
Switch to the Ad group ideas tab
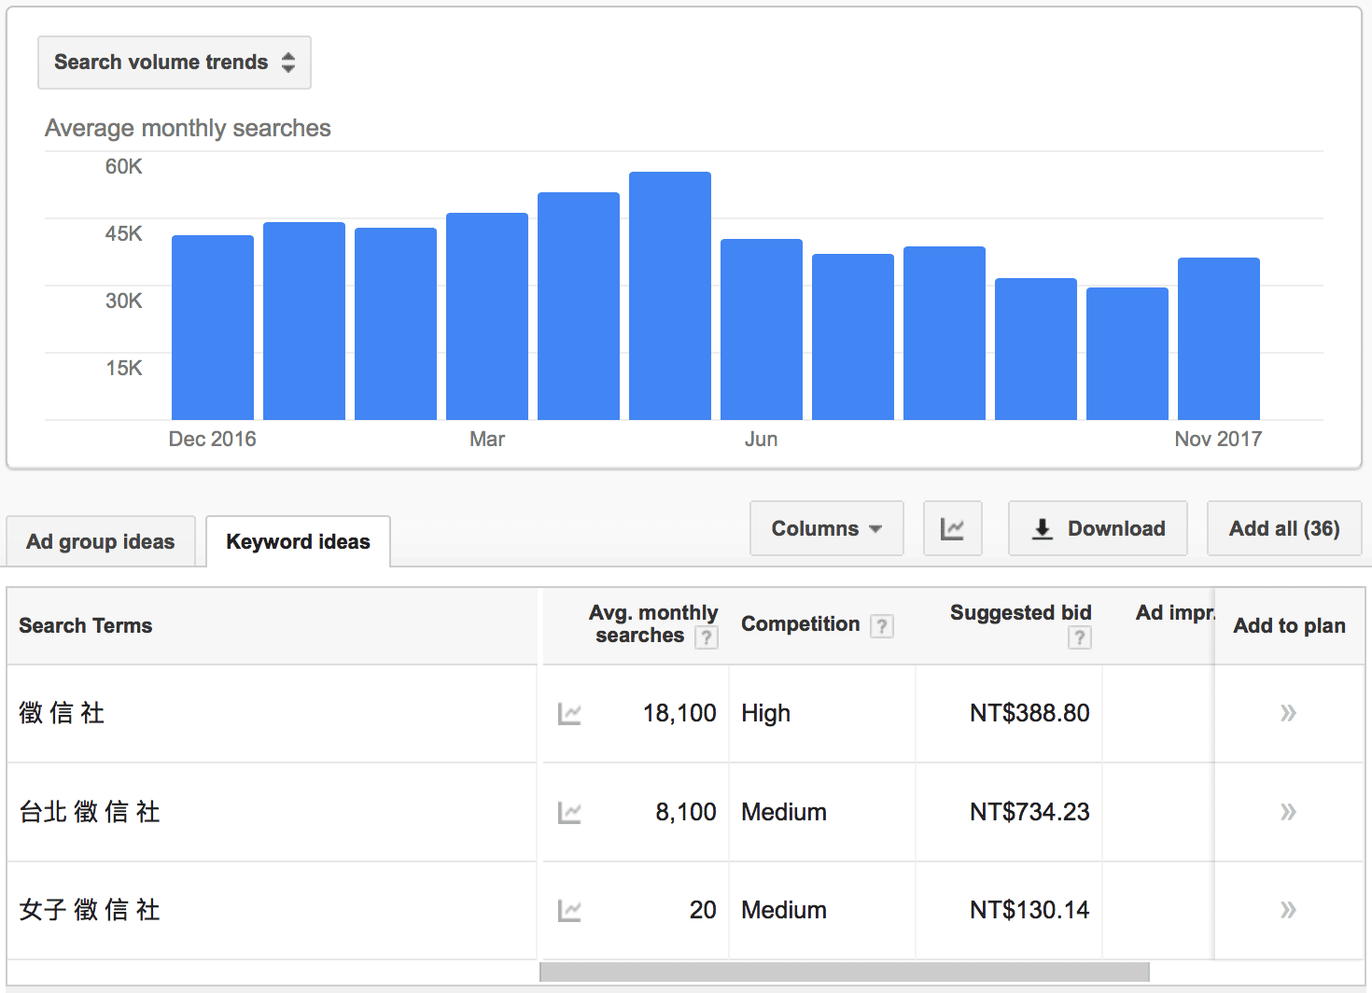(x=101, y=542)
